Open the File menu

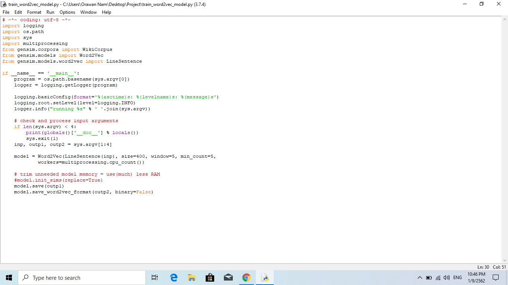(6, 12)
